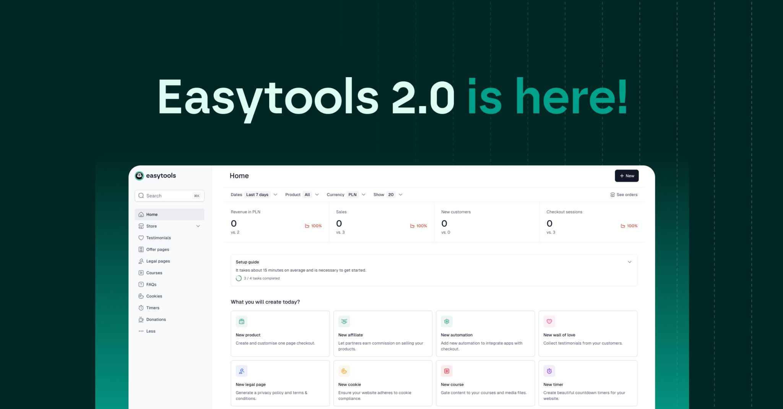The height and width of the screenshot is (409, 783).
Task: Click the + New button
Action: 627,176
